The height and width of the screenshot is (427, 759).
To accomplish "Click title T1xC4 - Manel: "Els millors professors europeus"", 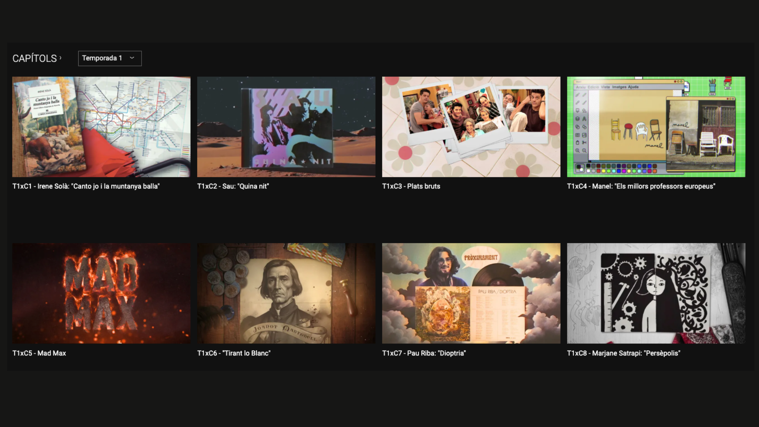I will [x=641, y=186].
